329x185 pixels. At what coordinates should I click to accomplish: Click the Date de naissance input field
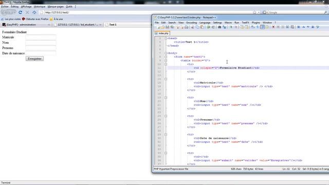click(x=41, y=53)
